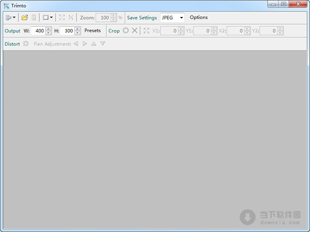This screenshot has width=310, height=232.
Task: Decrease the output height with down stepper
Action: (78, 33)
